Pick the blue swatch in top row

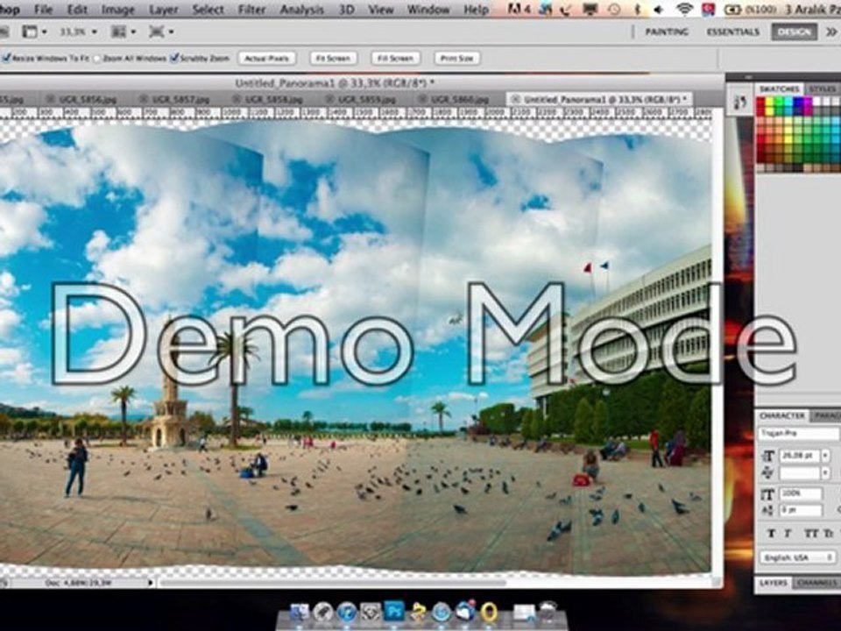click(799, 102)
